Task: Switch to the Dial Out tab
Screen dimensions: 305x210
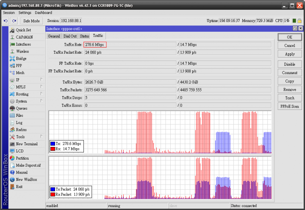Action: tap(70, 36)
